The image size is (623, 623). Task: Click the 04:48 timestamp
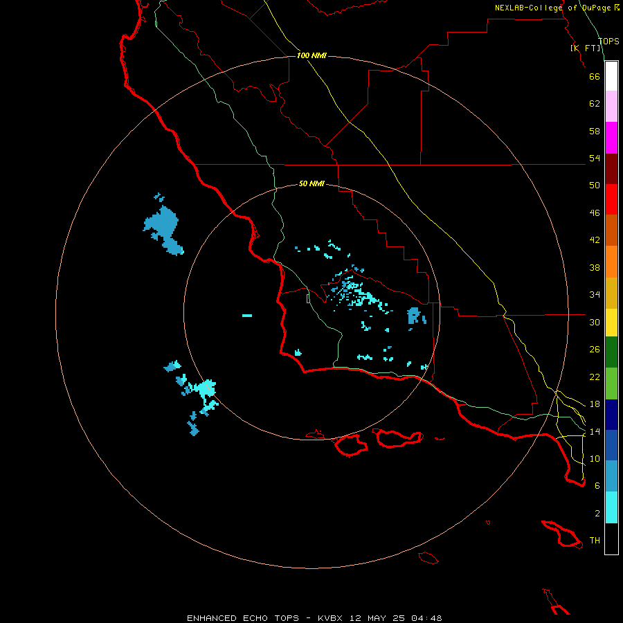tap(426, 618)
